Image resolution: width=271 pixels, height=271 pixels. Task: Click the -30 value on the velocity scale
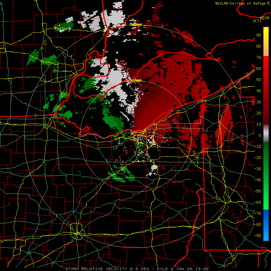click(257, 169)
